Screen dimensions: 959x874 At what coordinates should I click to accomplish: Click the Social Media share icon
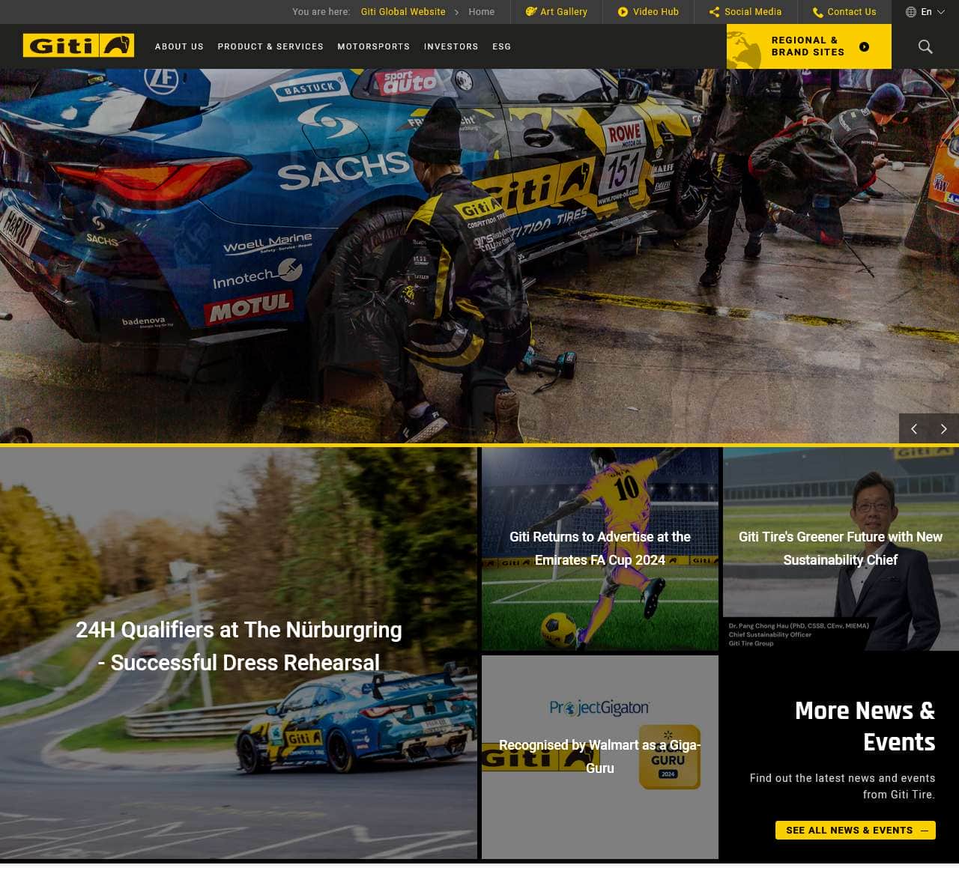(714, 12)
